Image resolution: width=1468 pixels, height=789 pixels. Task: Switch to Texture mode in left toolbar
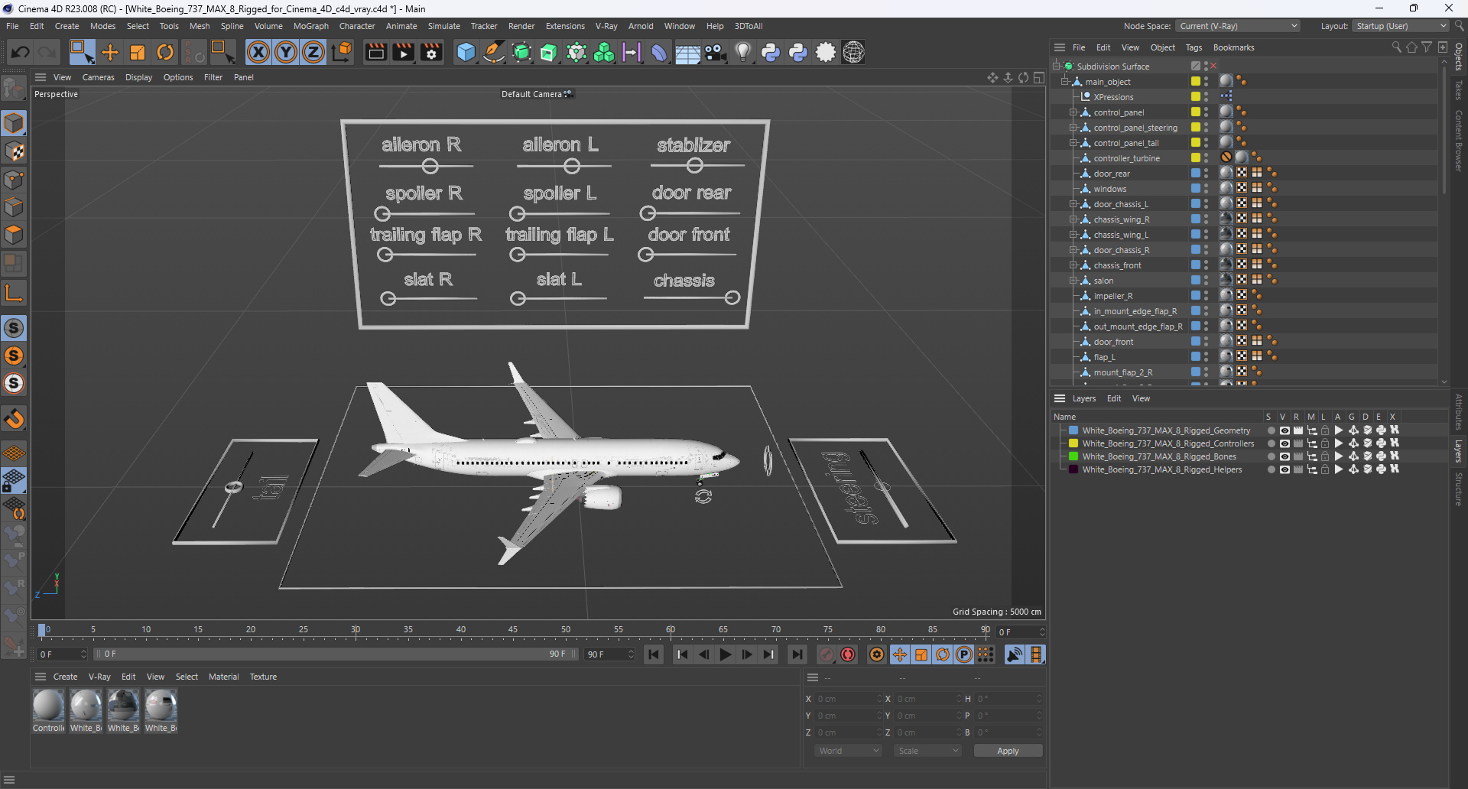click(x=14, y=151)
